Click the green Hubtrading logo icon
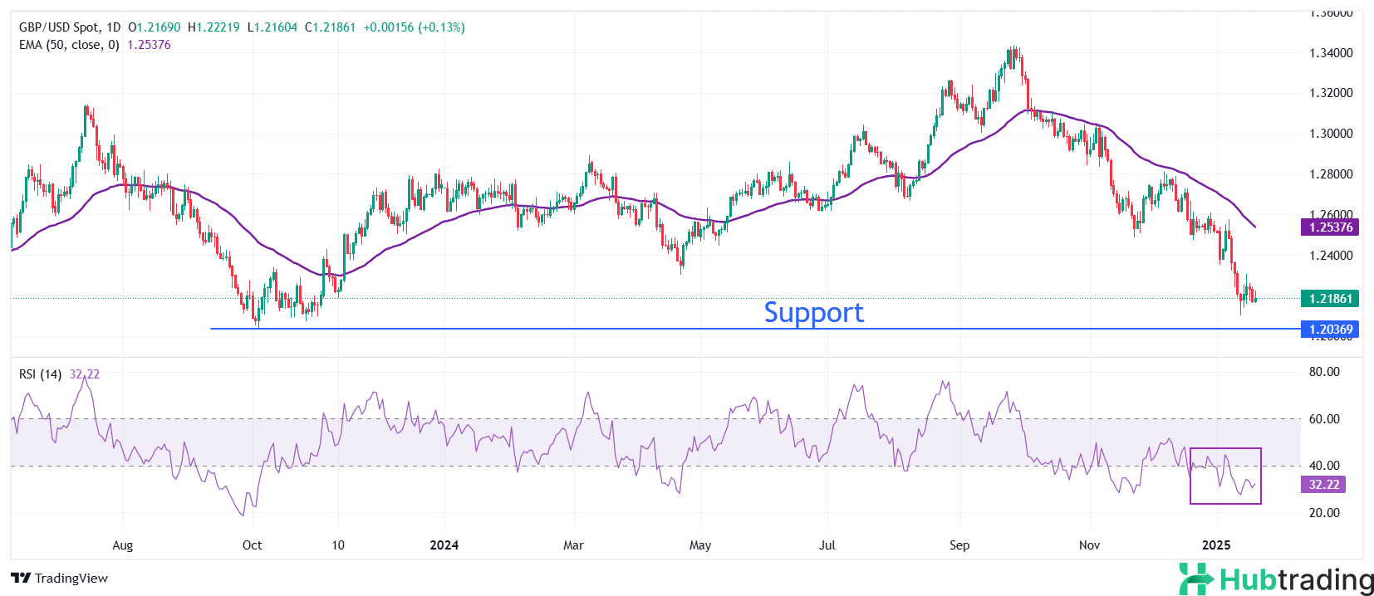Image resolution: width=1374 pixels, height=596 pixels. (x=1196, y=579)
